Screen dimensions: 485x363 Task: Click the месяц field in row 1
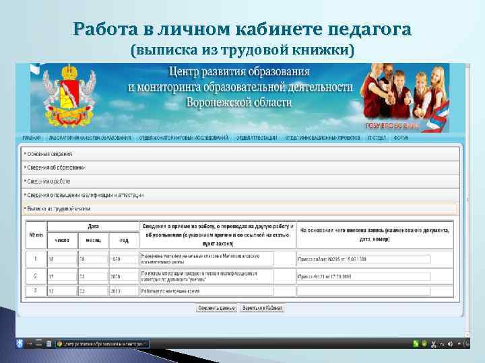coord(93,259)
